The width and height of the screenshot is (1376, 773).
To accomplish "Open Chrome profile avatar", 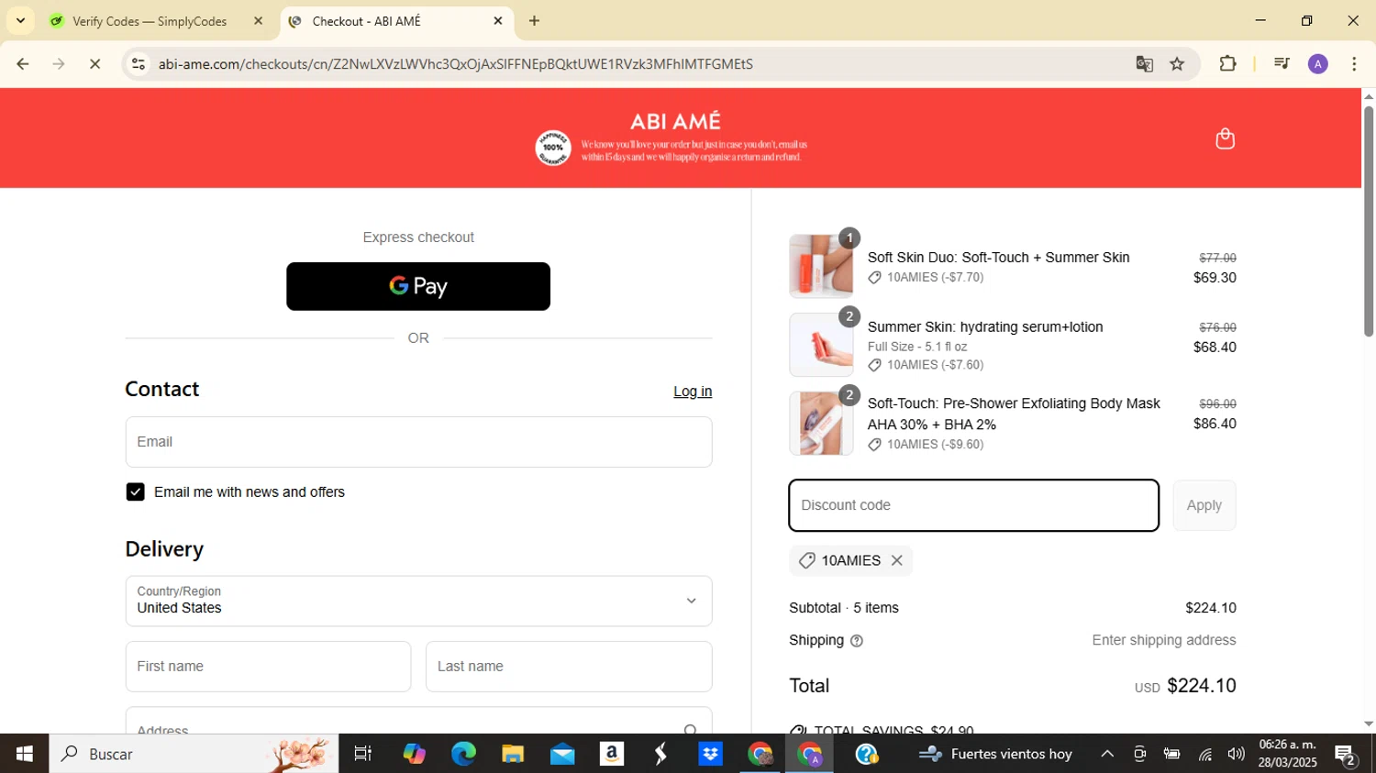I will [x=1318, y=64].
